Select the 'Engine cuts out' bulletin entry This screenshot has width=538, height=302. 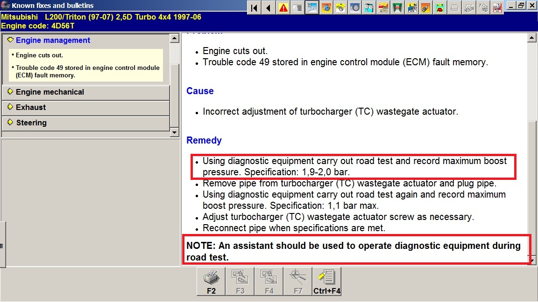click(39, 55)
